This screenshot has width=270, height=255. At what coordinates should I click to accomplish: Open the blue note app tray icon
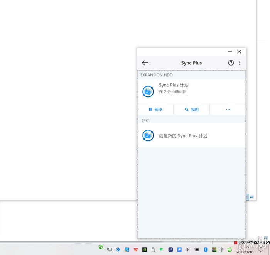pyautogui.click(x=179, y=249)
